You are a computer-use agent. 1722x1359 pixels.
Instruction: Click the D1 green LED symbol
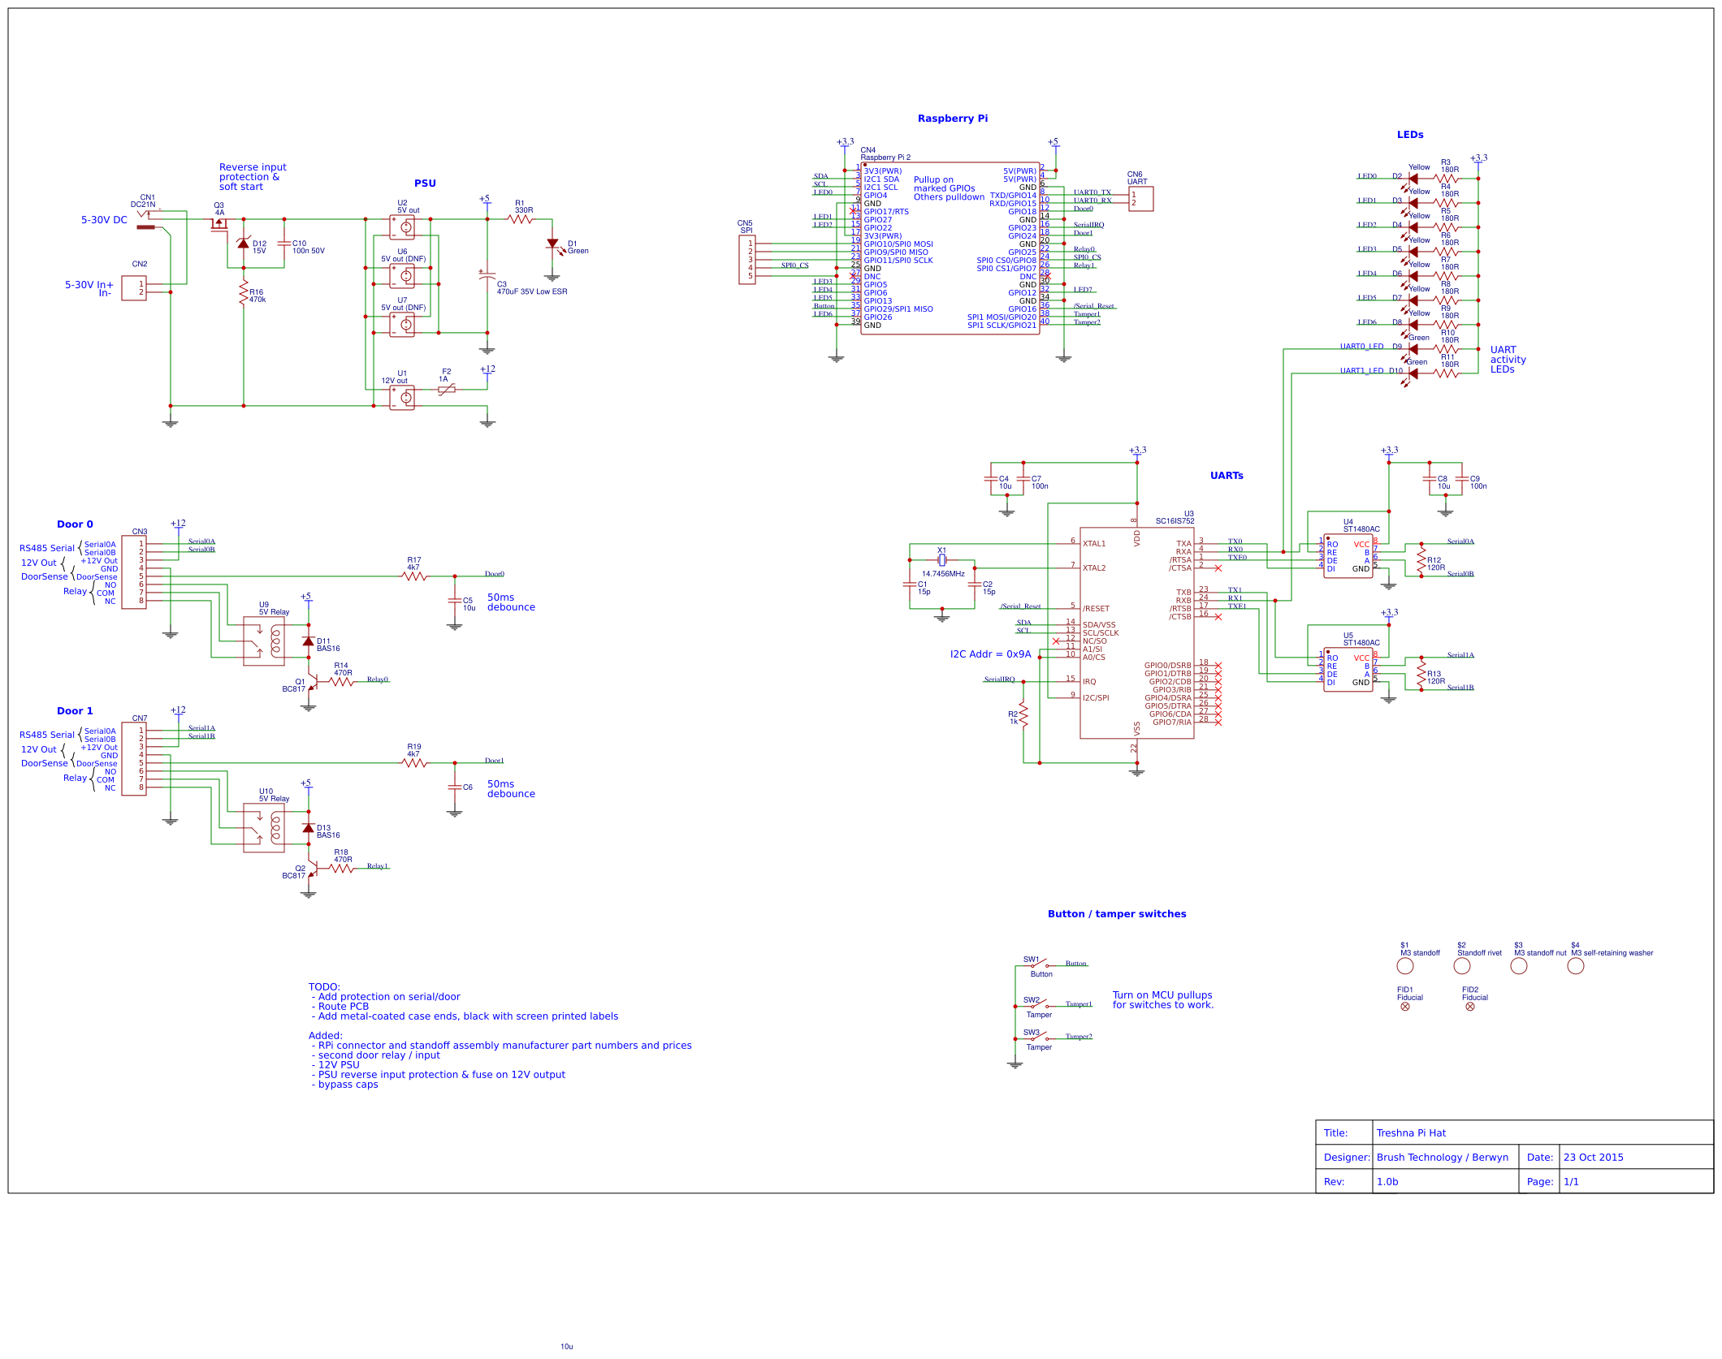pyautogui.click(x=552, y=244)
